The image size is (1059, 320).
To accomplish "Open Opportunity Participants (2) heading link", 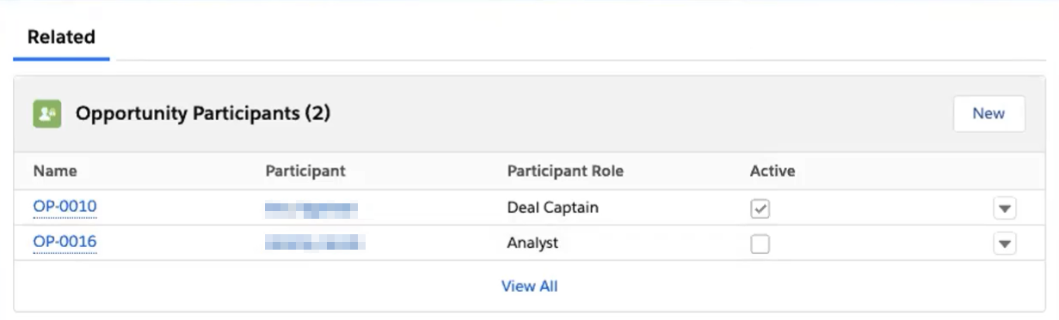I will pyautogui.click(x=203, y=113).
